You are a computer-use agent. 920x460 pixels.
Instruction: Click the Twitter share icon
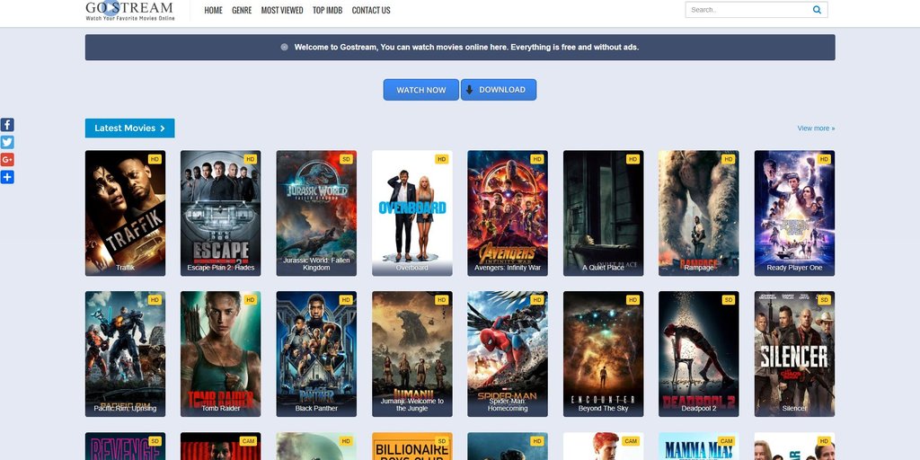pyautogui.click(x=7, y=142)
